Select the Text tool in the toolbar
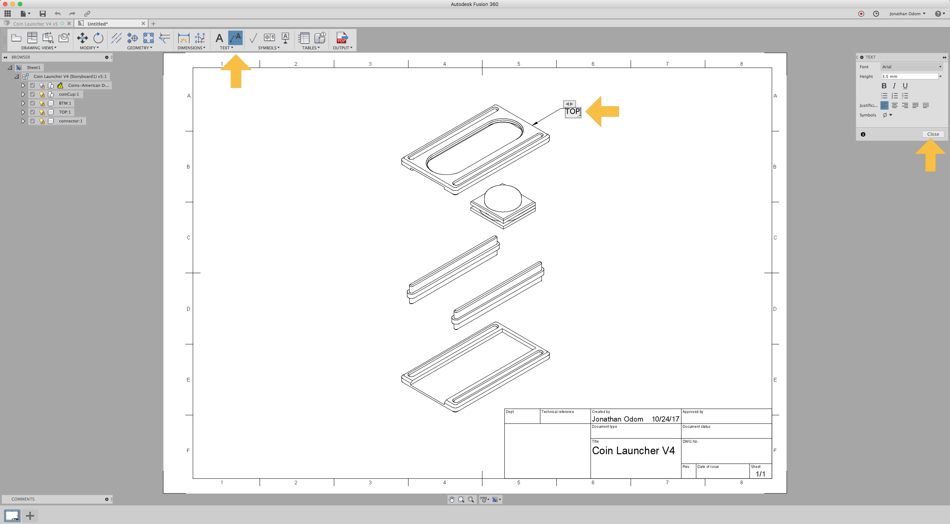 (219, 37)
